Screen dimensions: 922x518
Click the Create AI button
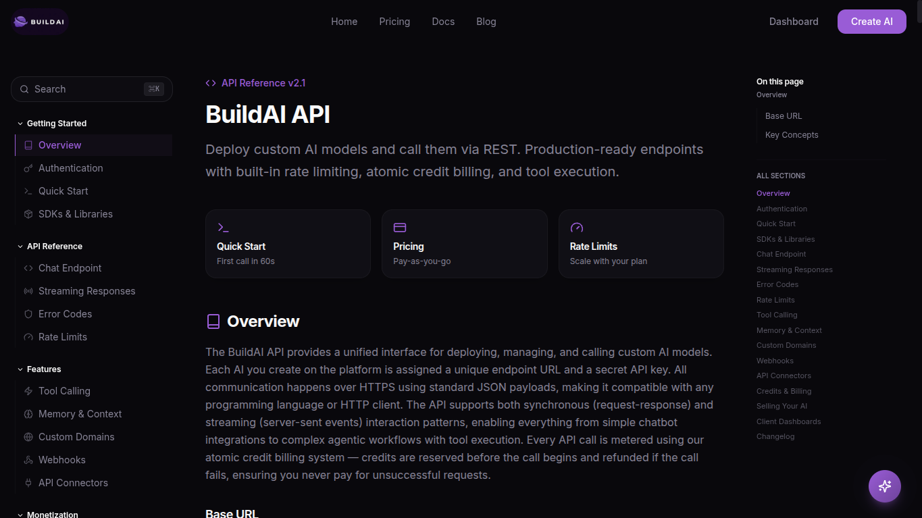(x=872, y=22)
